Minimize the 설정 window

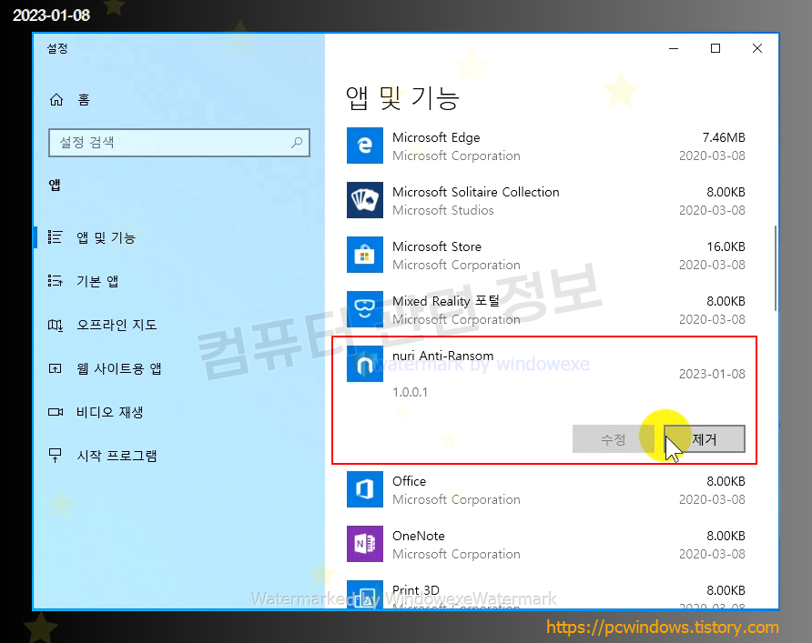tap(674, 48)
